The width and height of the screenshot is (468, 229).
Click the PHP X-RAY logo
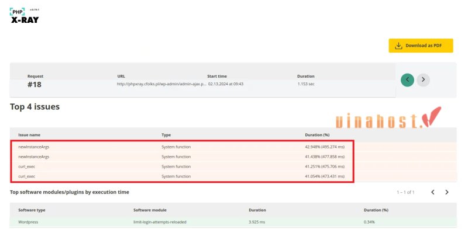tap(24, 16)
